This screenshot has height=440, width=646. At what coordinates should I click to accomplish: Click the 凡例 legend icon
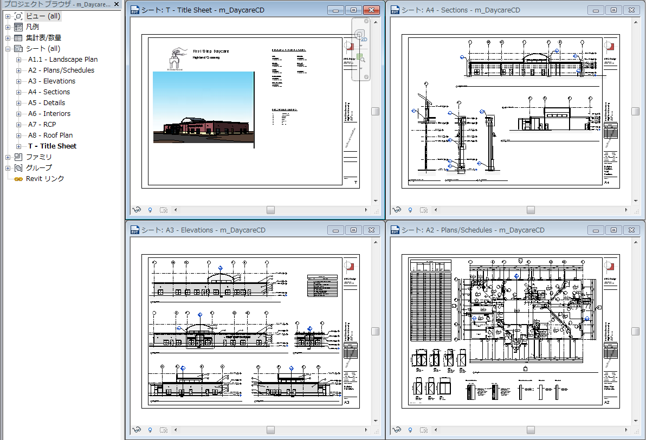[18, 27]
